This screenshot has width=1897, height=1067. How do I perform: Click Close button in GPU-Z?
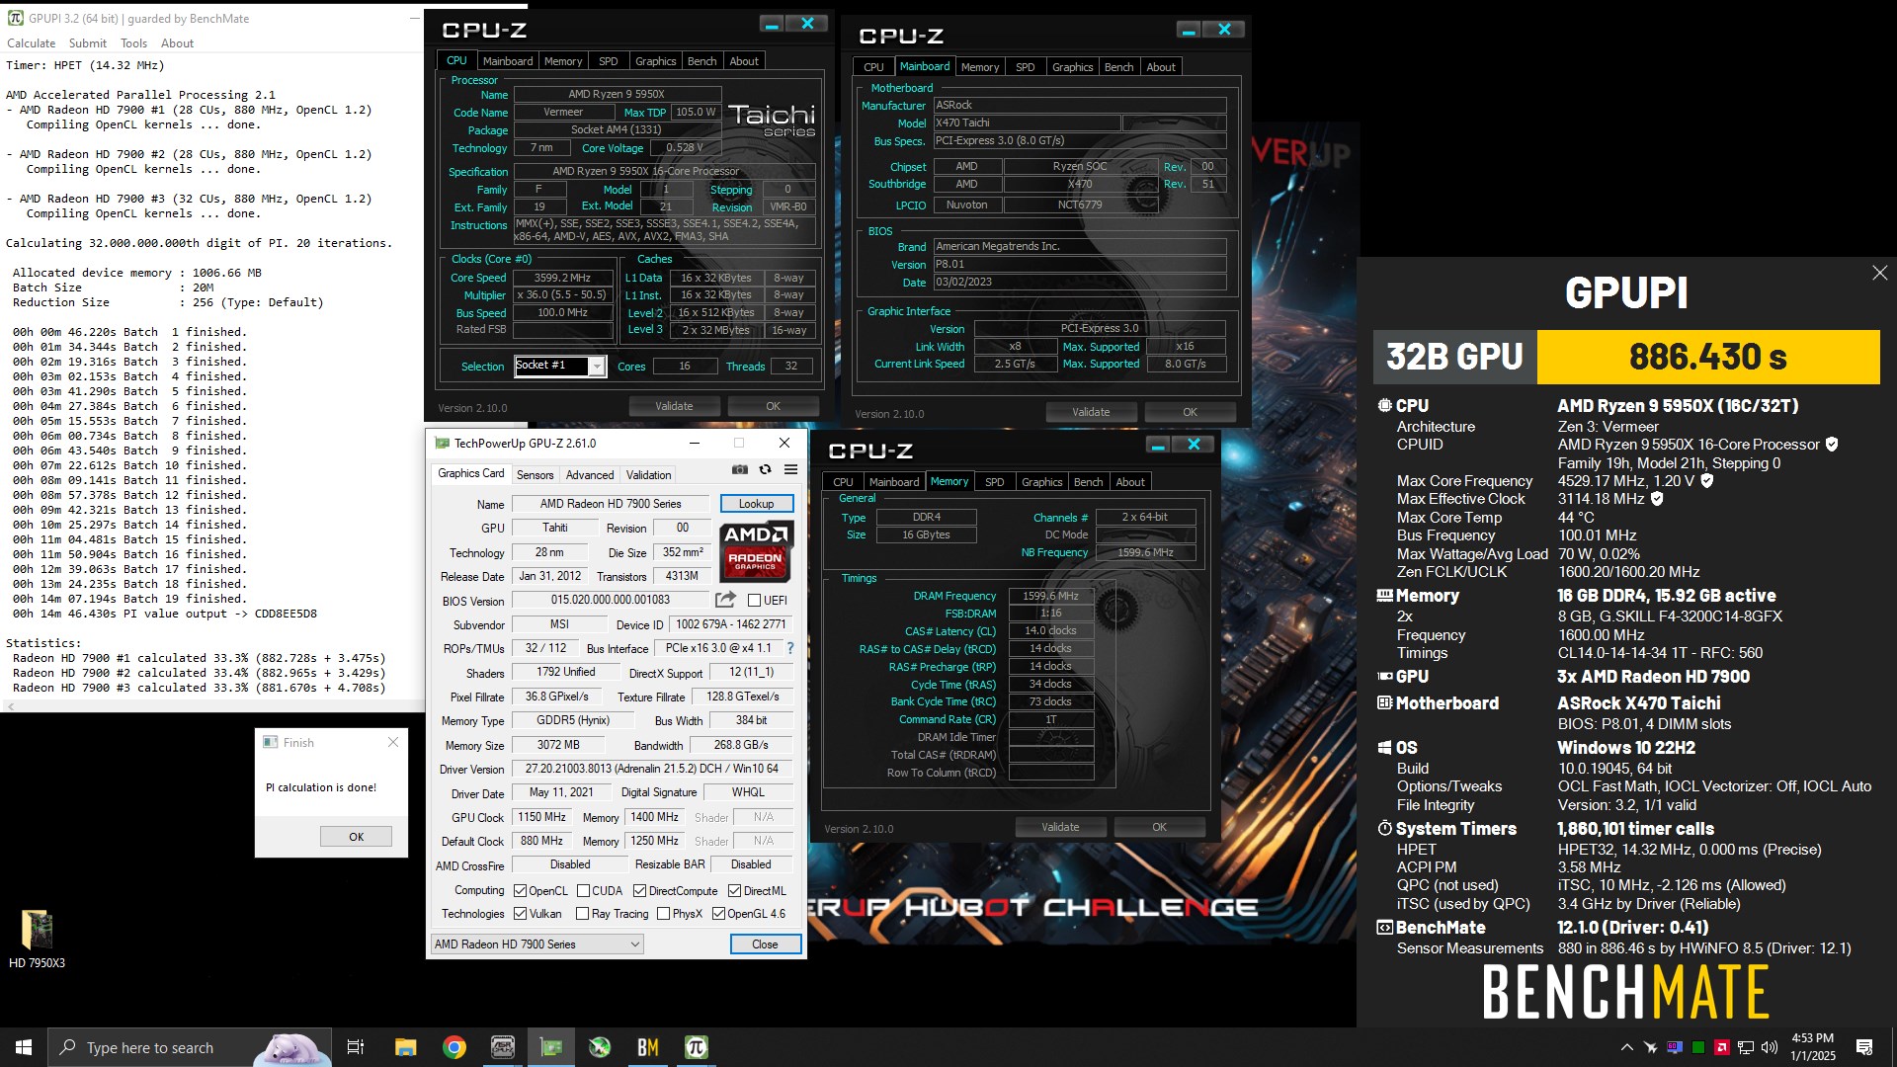pos(765,944)
